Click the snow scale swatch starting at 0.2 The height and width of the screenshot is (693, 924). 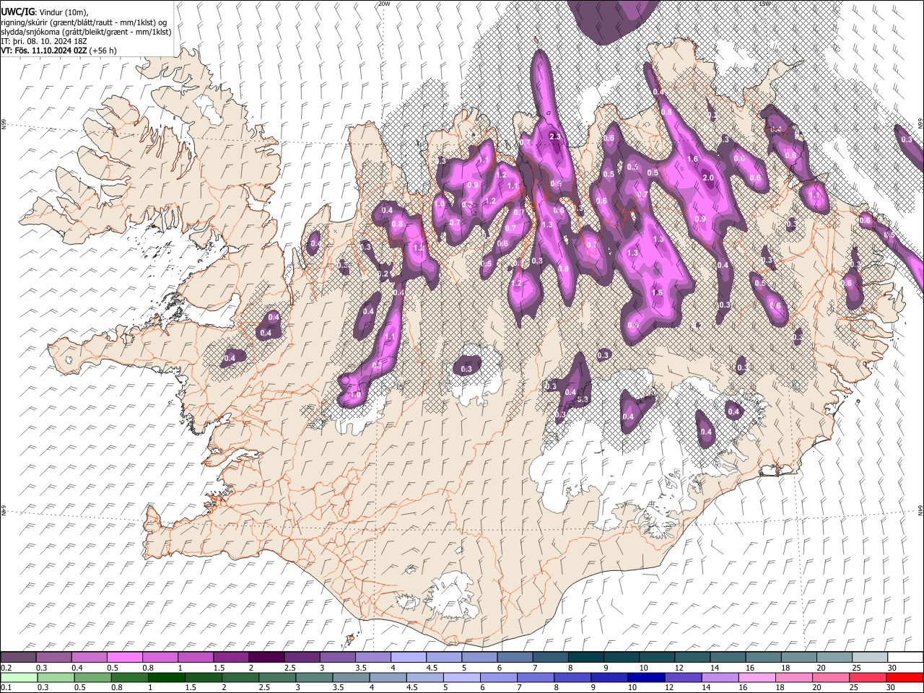pos(19,658)
